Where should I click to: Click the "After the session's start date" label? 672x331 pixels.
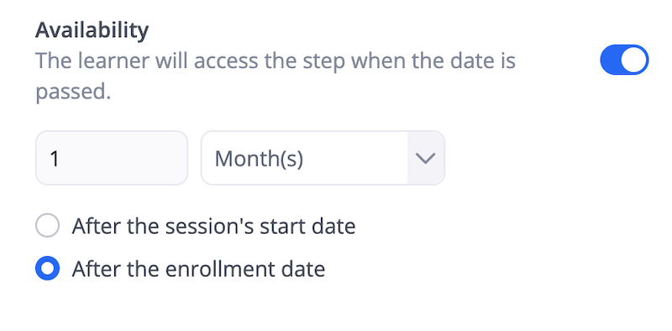tap(213, 226)
